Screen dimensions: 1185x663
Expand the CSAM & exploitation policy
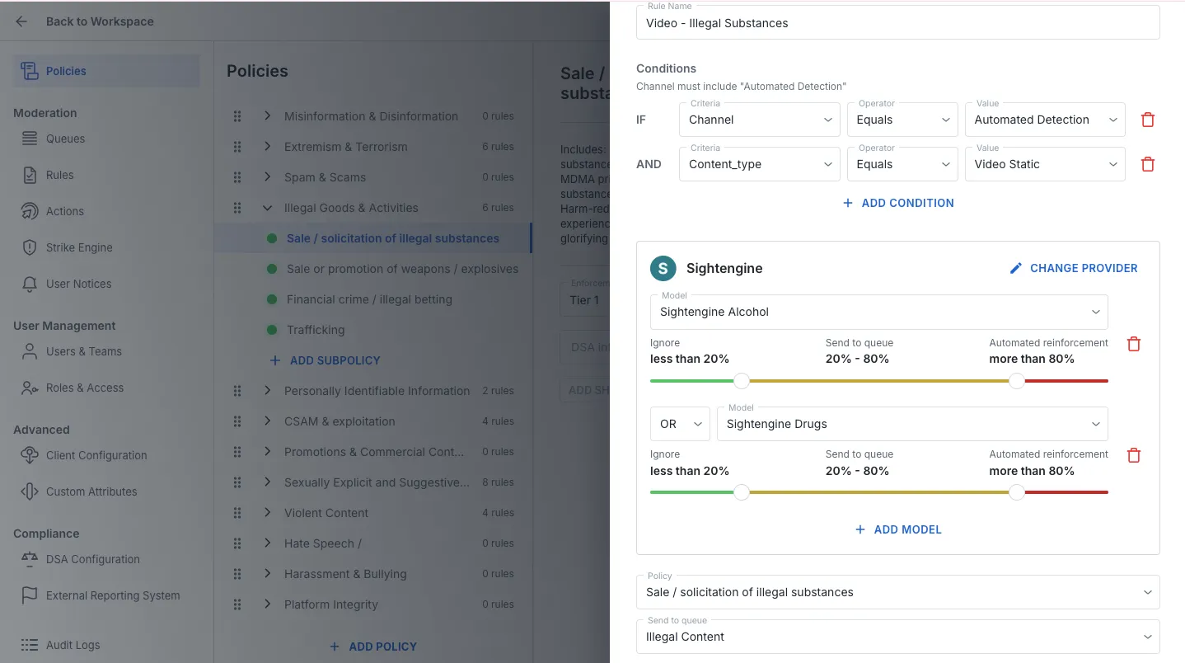[267, 421]
